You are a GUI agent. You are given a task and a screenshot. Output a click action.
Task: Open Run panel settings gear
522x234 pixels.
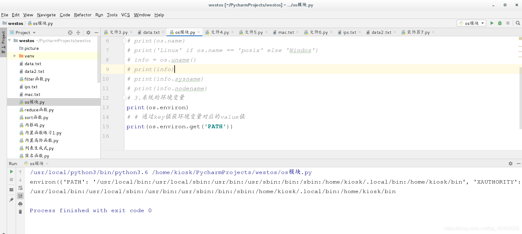click(511, 164)
